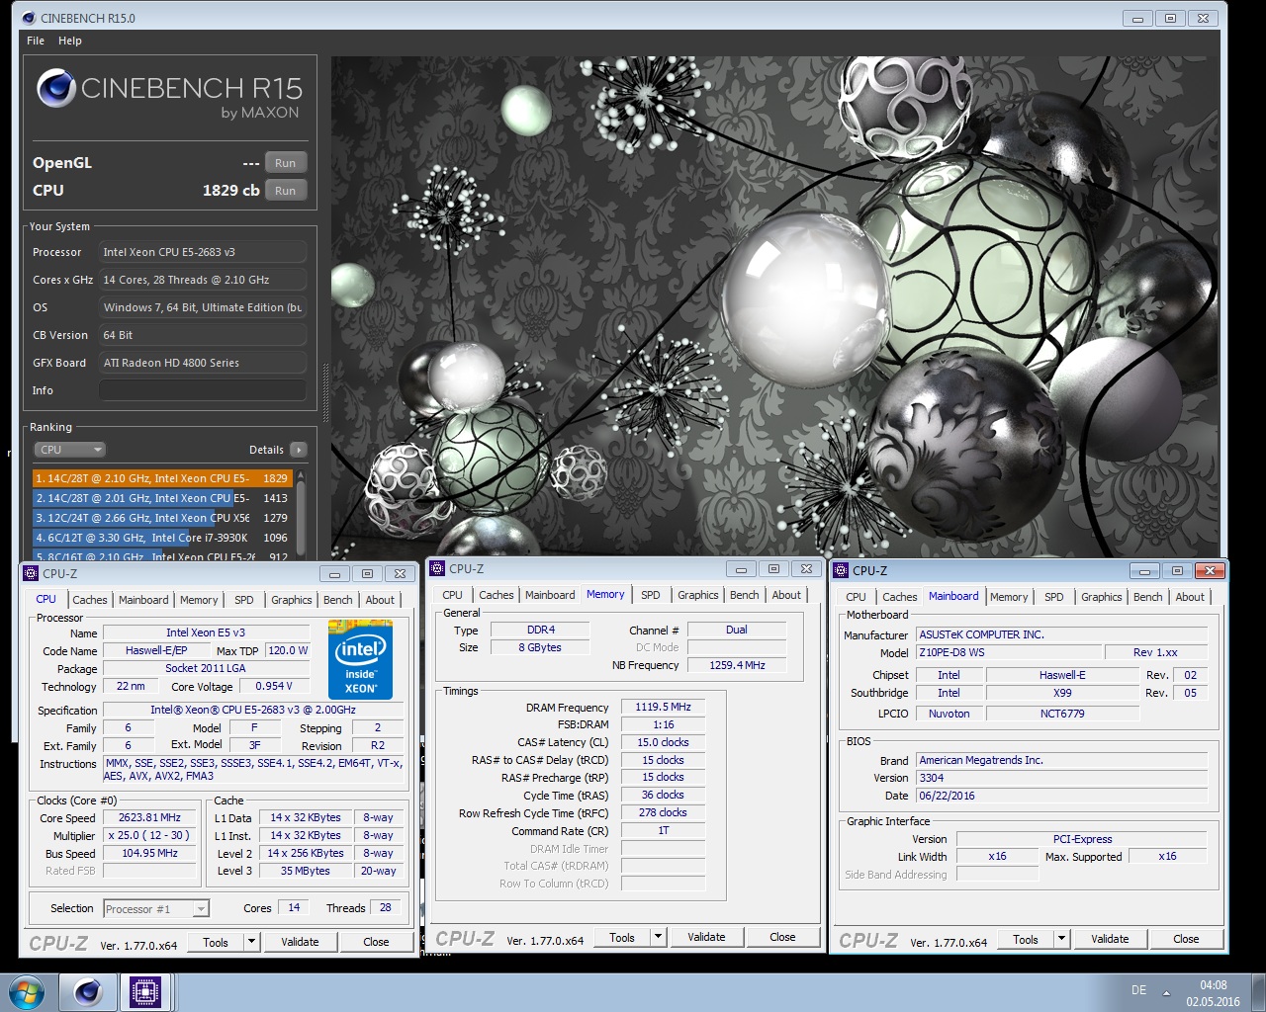Screen dimensions: 1266x1012
Task: Open Bench tab in left CPU-Z
Action: pyautogui.click(x=338, y=600)
